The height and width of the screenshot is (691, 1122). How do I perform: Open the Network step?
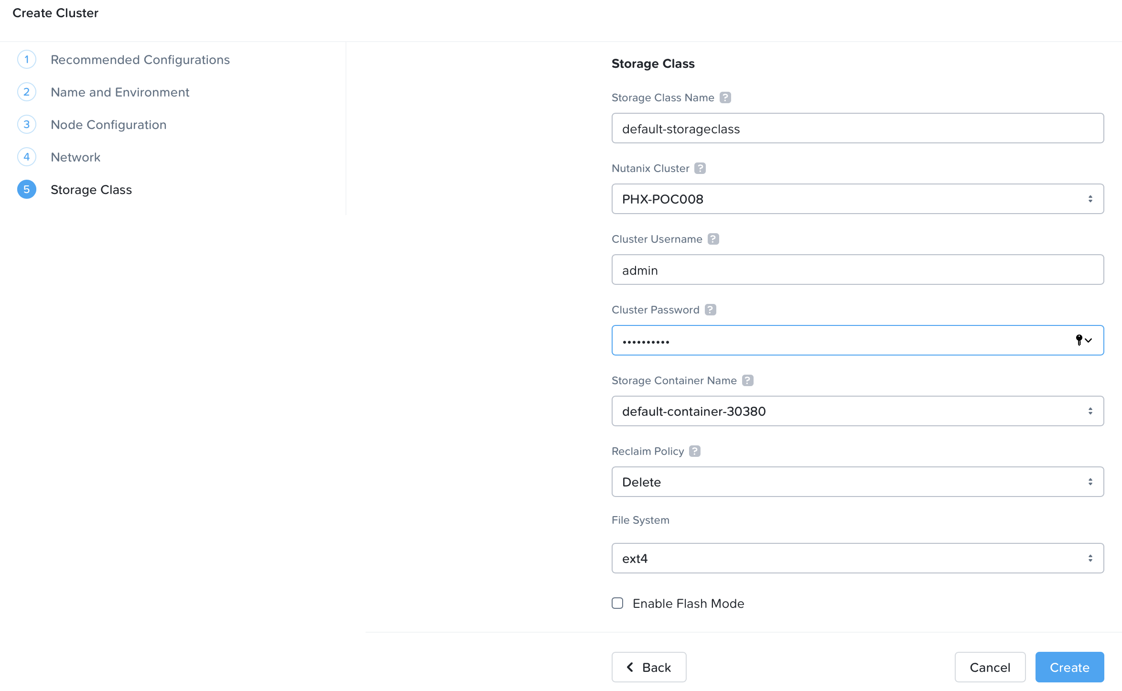[x=76, y=157]
